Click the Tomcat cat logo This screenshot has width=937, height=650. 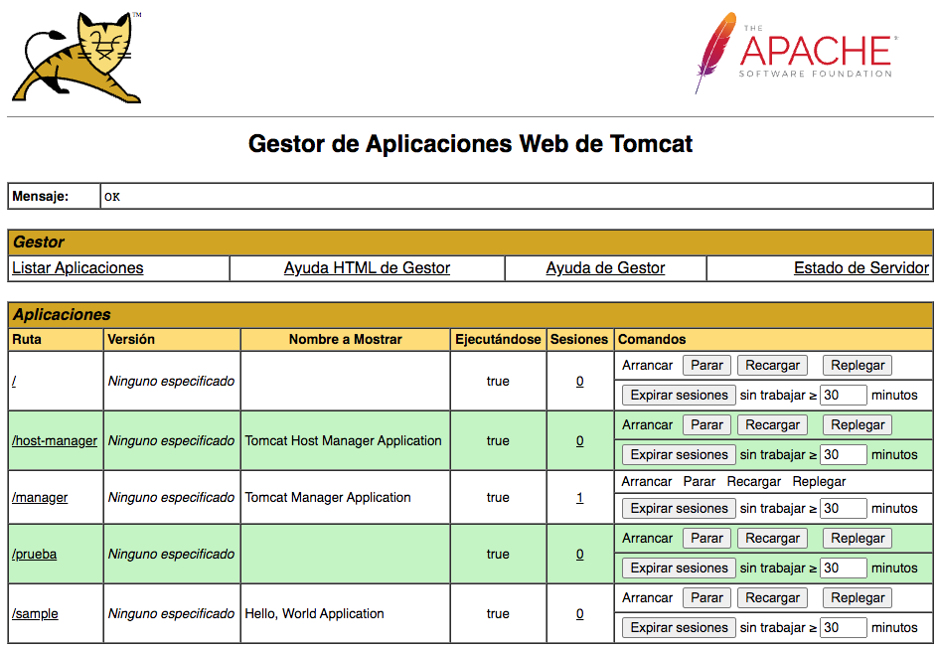[77, 57]
